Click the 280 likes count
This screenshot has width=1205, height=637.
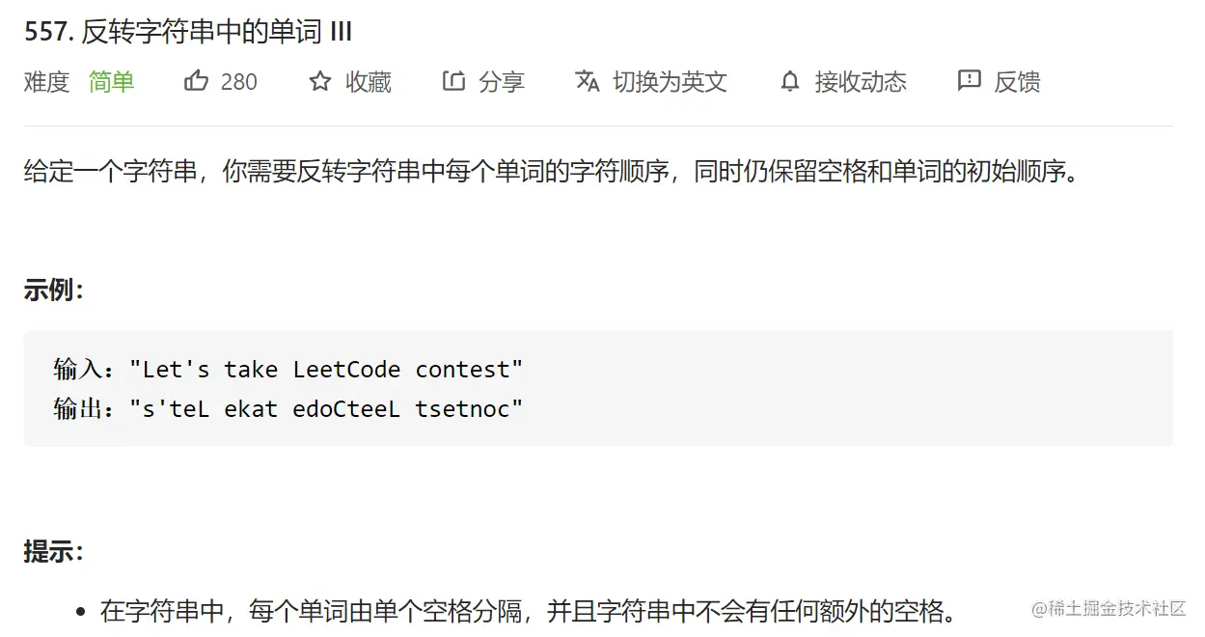pyautogui.click(x=238, y=82)
